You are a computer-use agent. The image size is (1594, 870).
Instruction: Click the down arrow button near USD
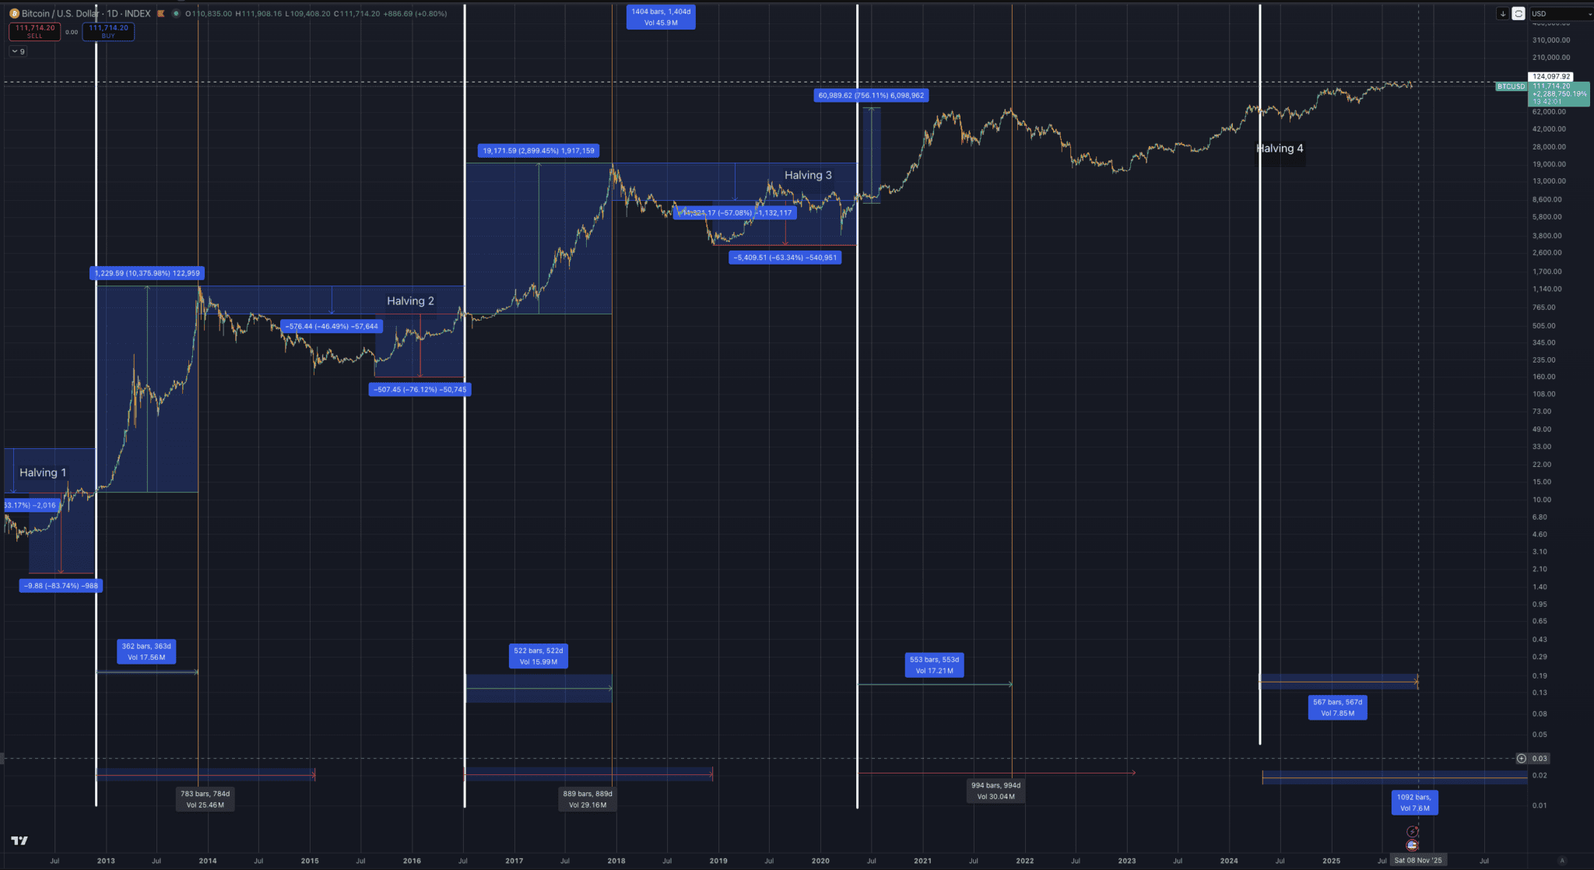[x=1502, y=13]
